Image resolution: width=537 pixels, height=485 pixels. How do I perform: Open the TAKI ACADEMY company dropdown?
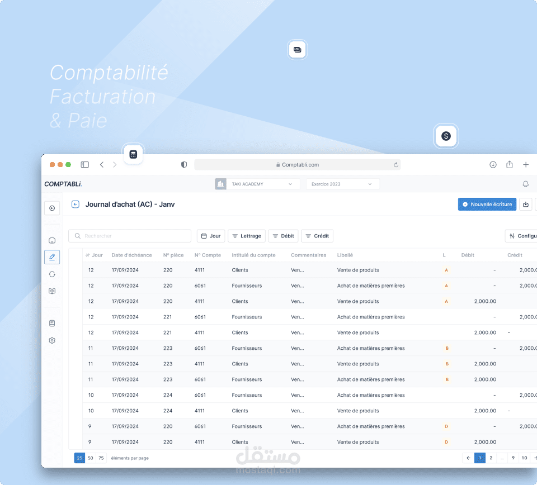click(262, 184)
